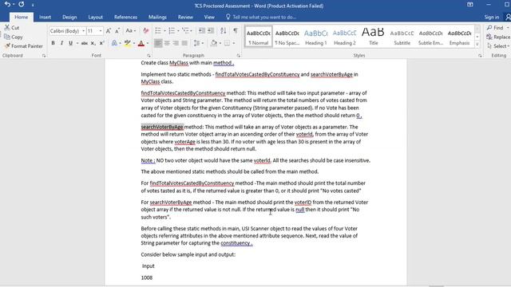Open the Review tab
Screen dimensions: 511x287
tap(185, 17)
